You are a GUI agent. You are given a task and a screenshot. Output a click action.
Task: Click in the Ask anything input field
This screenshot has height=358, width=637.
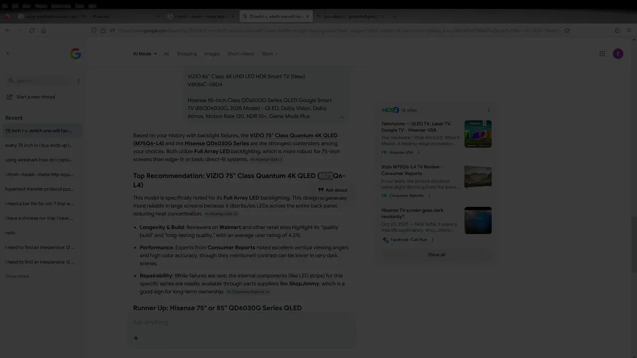coord(241,322)
